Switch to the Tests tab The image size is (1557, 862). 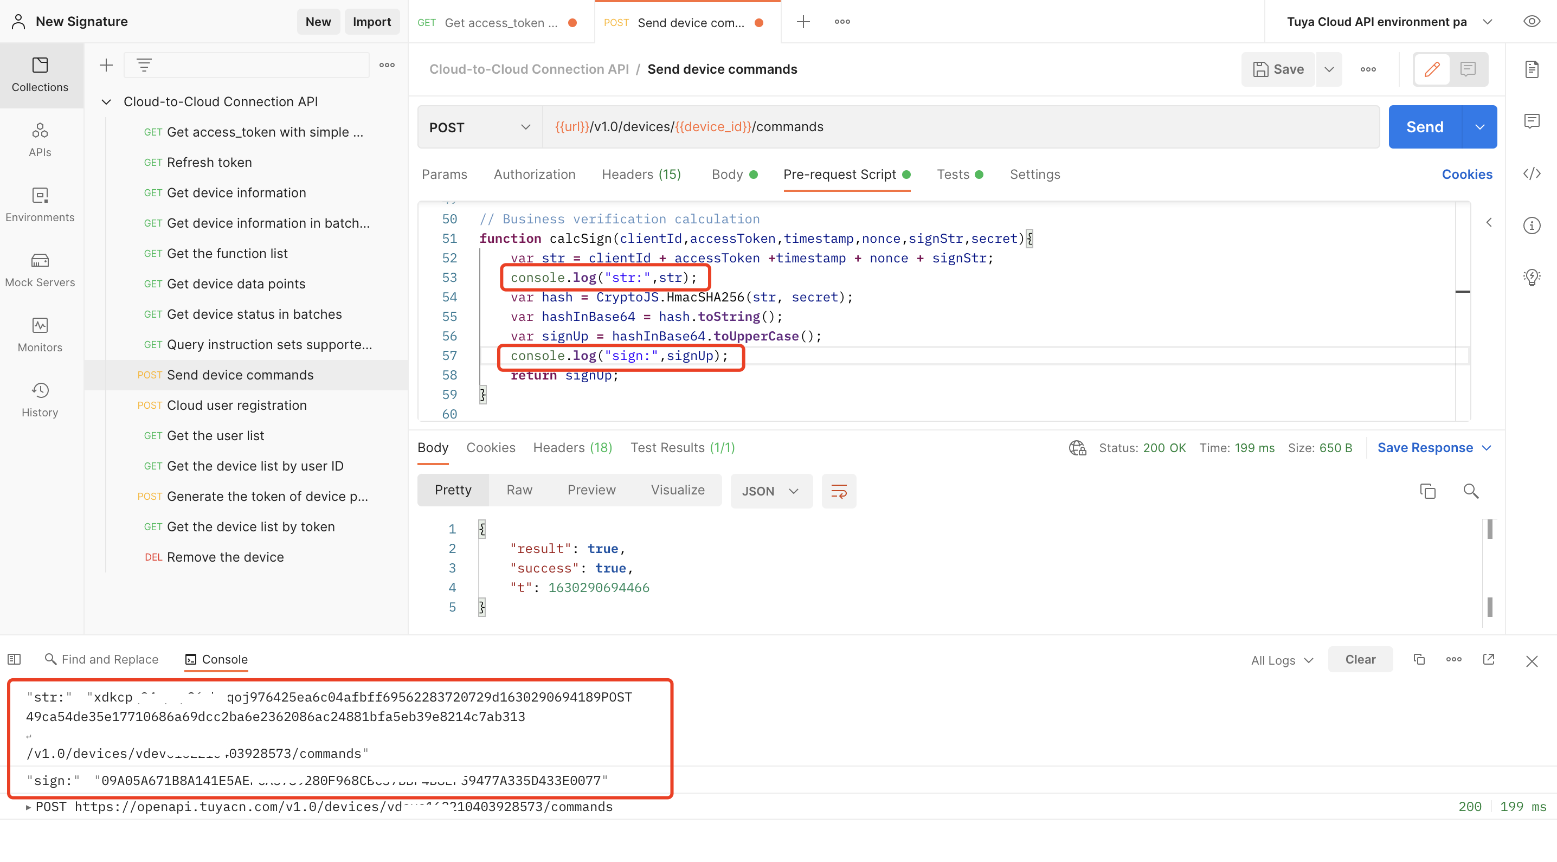(959, 175)
